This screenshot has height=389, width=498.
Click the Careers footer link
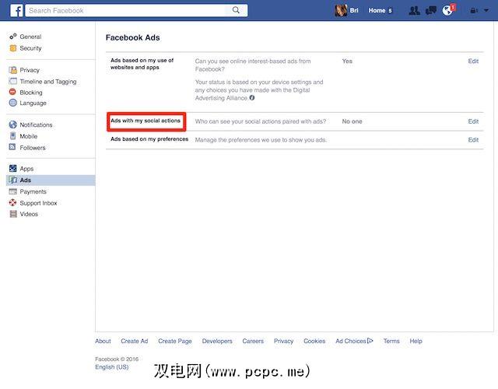(253, 341)
